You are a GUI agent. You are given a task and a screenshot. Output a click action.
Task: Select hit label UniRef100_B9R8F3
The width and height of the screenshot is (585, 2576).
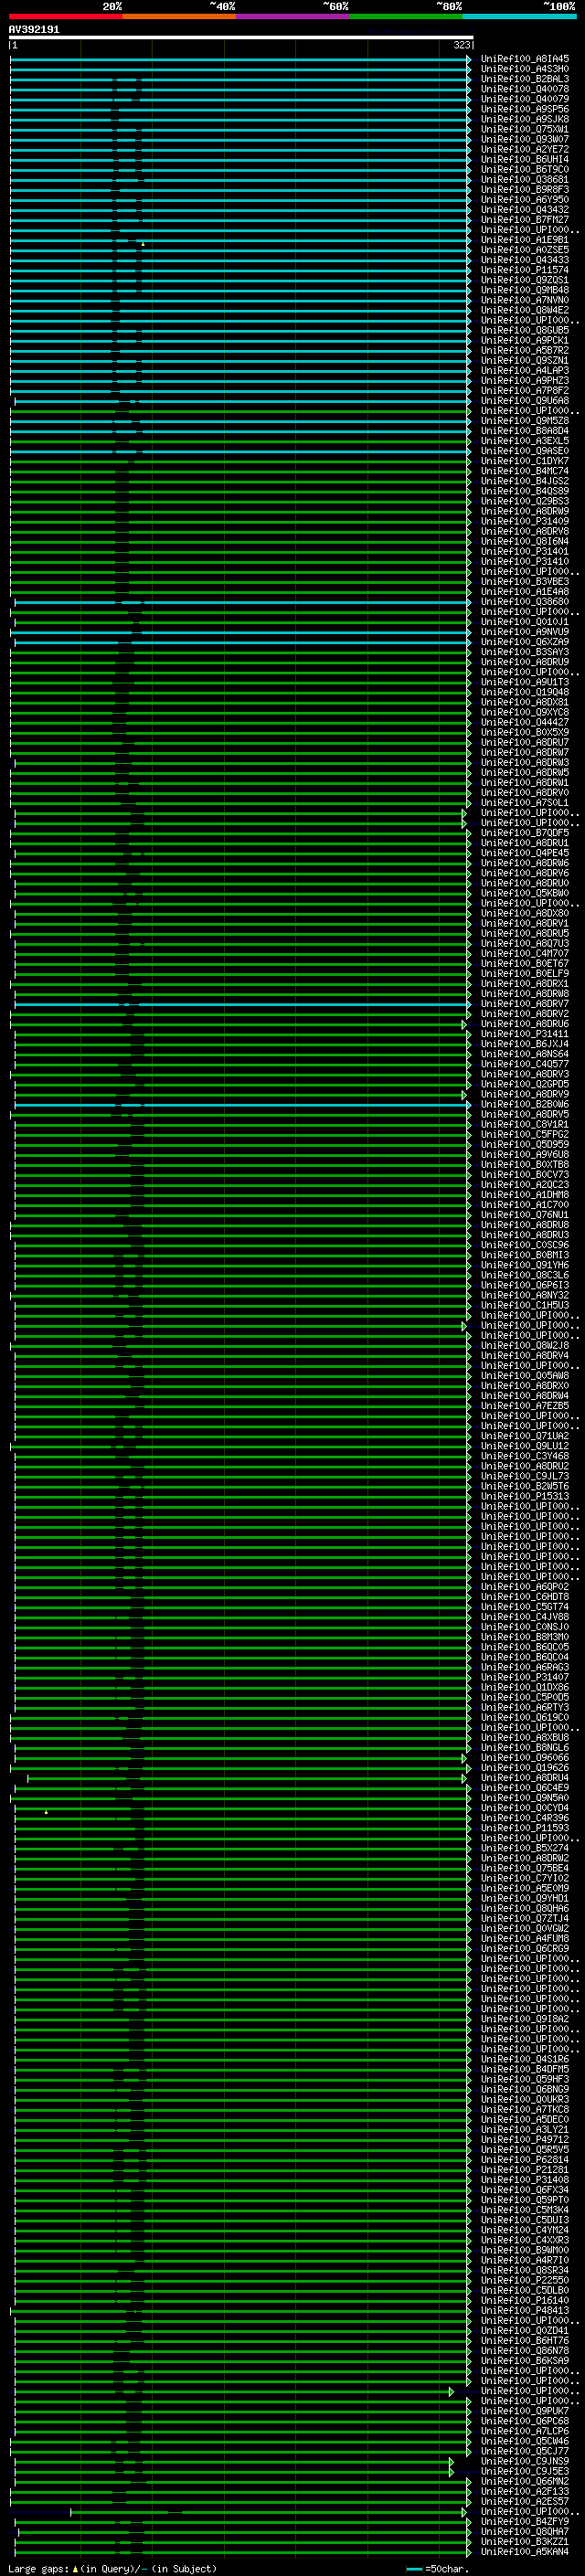(524, 189)
